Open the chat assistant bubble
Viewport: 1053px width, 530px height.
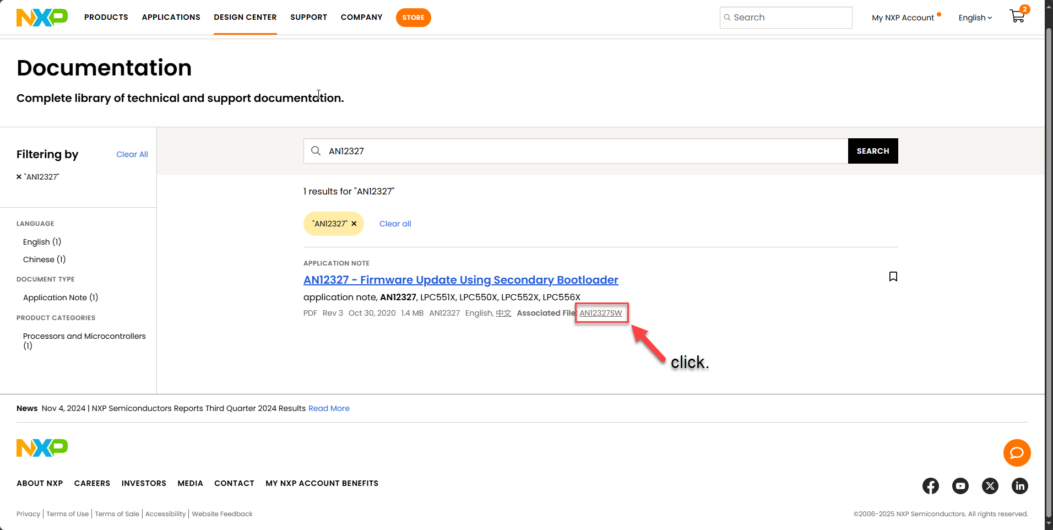click(x=1017, y=453)
